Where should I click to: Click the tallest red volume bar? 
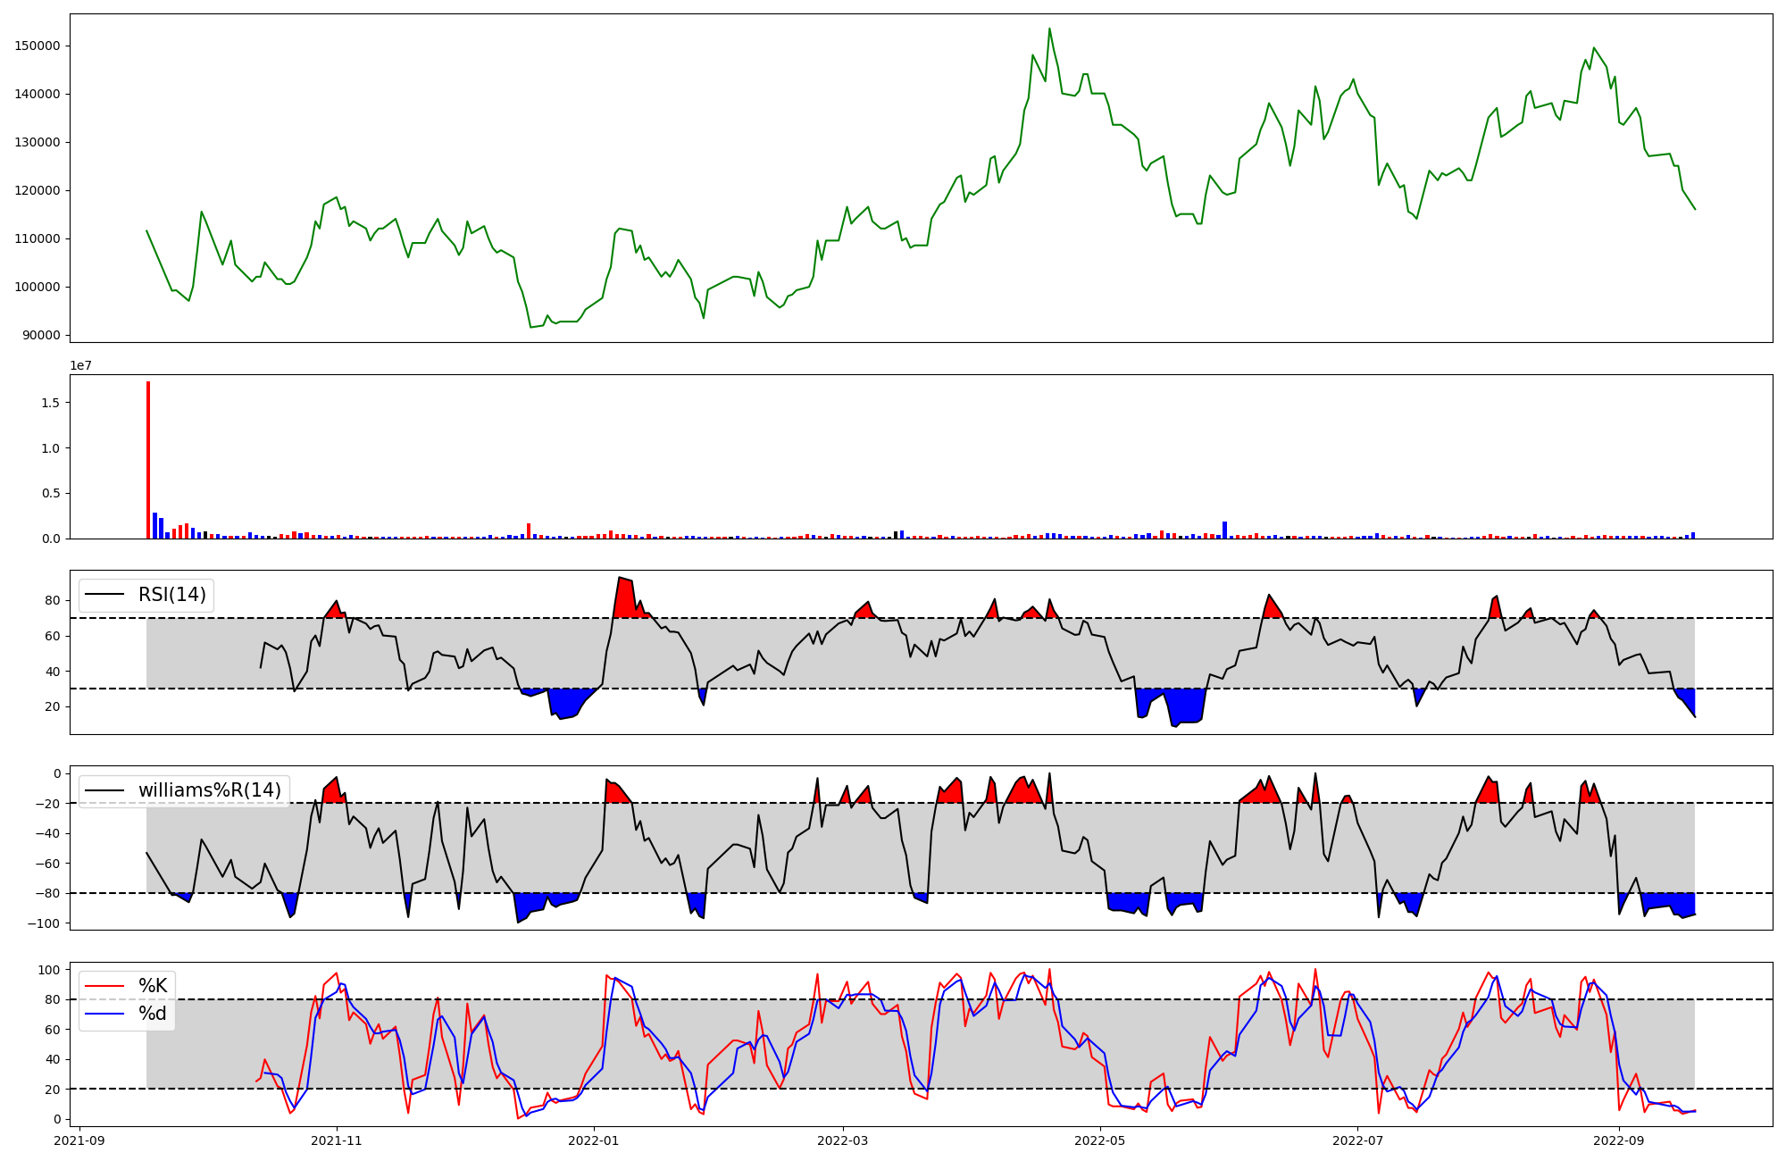tap(148, 460)
